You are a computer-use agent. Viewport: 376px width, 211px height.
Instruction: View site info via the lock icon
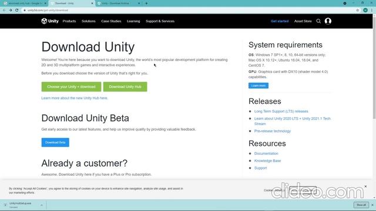tap(25, 11)
